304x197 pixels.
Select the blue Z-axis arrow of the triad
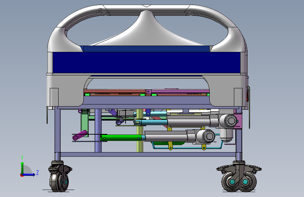(x=29, y=175)
